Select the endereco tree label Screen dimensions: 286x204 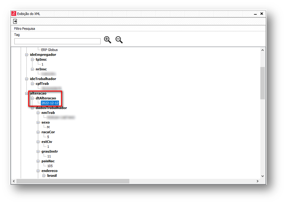(49, 171)
